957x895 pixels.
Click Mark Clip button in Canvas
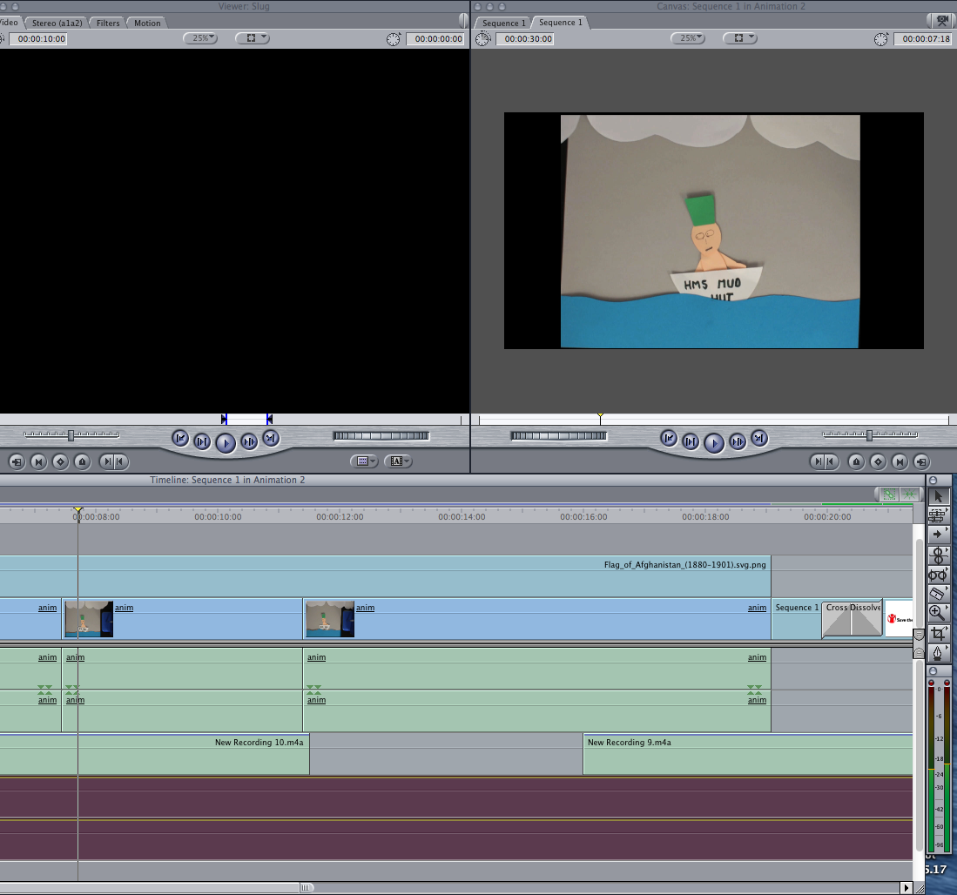pos(900,461)
